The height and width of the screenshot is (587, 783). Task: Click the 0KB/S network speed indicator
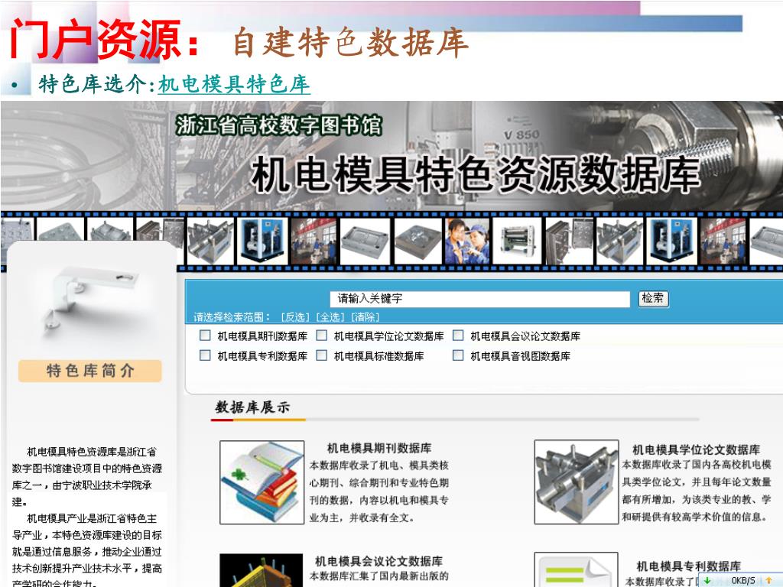[743, 581]
